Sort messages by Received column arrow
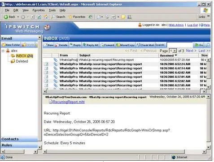Image resolution: width=214 pixels, height=162 pixels. tap(176, 55)
